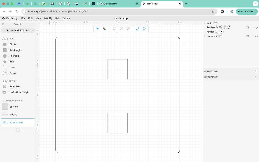Viewport: 259px width, 162px height.
Task: Open the Edit menu
Action: [31, 18]
